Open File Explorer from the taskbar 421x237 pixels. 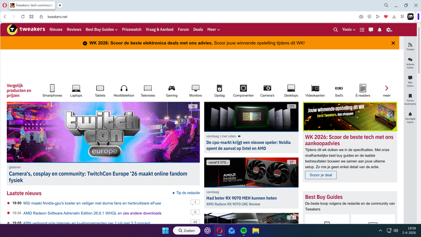pos(256,231)
